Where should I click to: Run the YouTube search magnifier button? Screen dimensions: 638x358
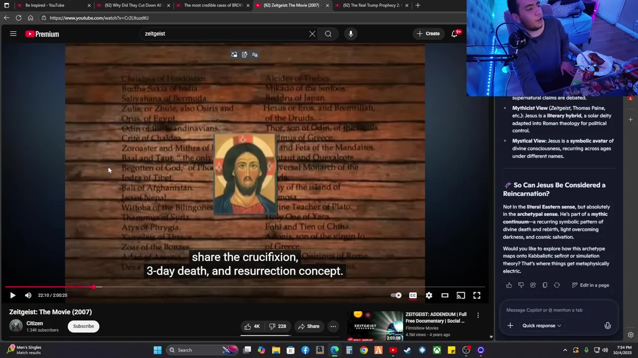[x=328, y=34]
